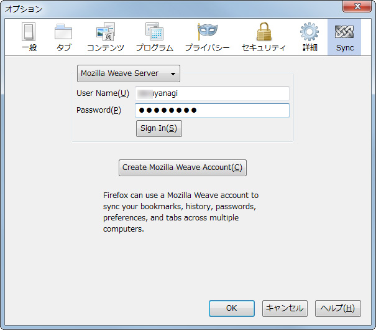Open the コンテンツ (Content) options pane
The width and height of the screenshot is (376, 330).
[x=106, y=37]
